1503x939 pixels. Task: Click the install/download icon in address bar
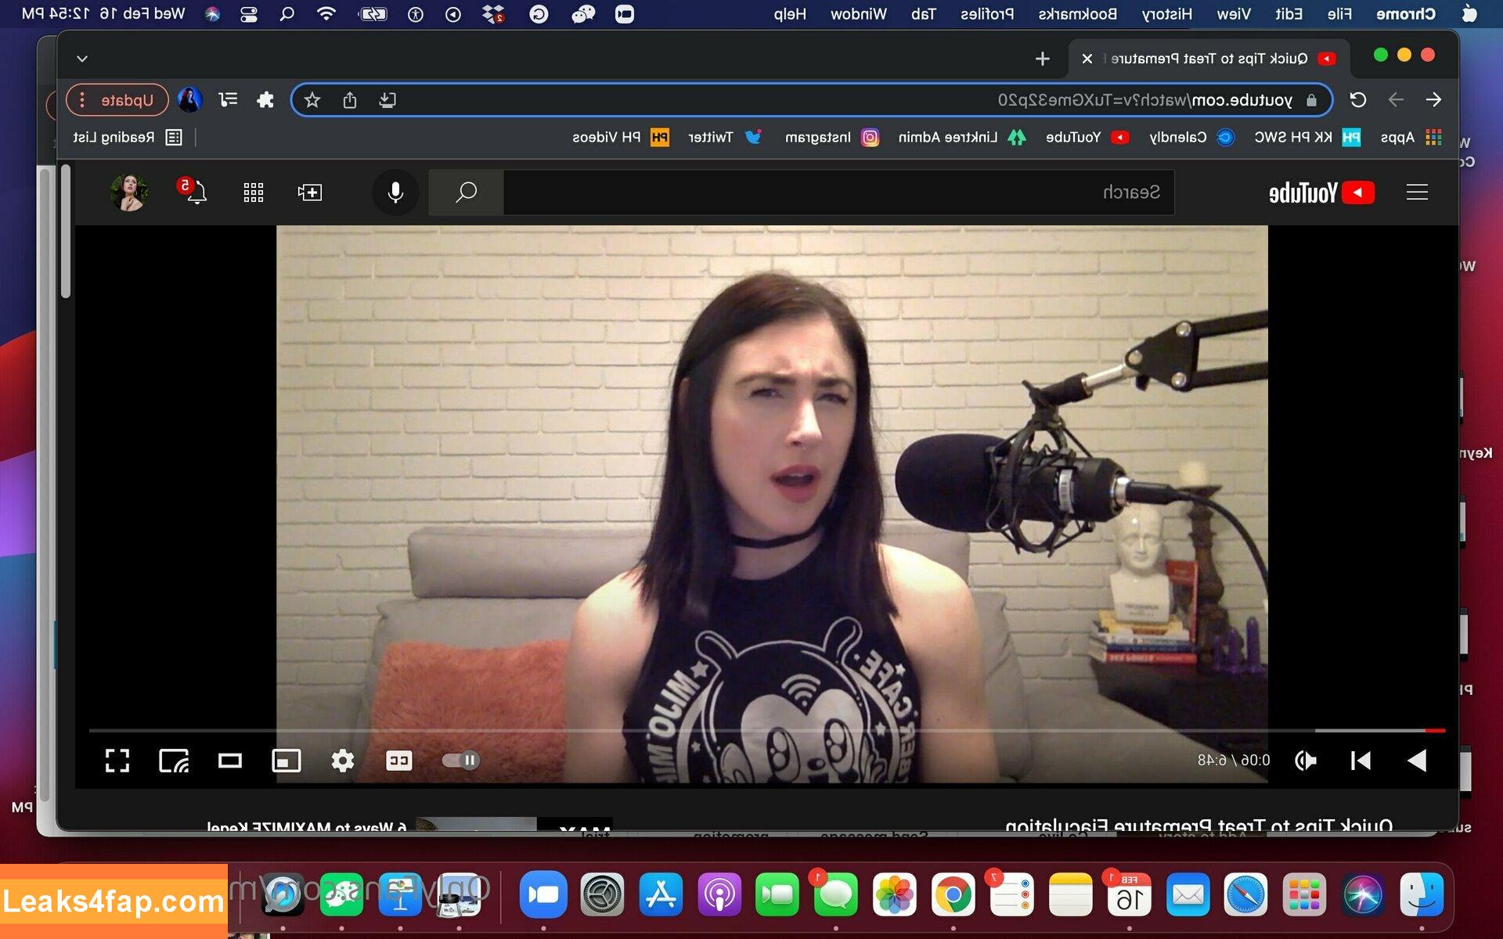coord(387,100)
